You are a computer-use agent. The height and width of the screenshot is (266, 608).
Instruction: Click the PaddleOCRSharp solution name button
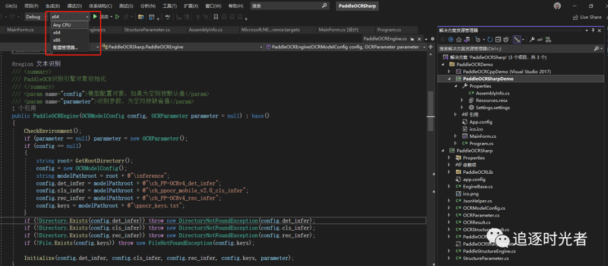point(357,6)
